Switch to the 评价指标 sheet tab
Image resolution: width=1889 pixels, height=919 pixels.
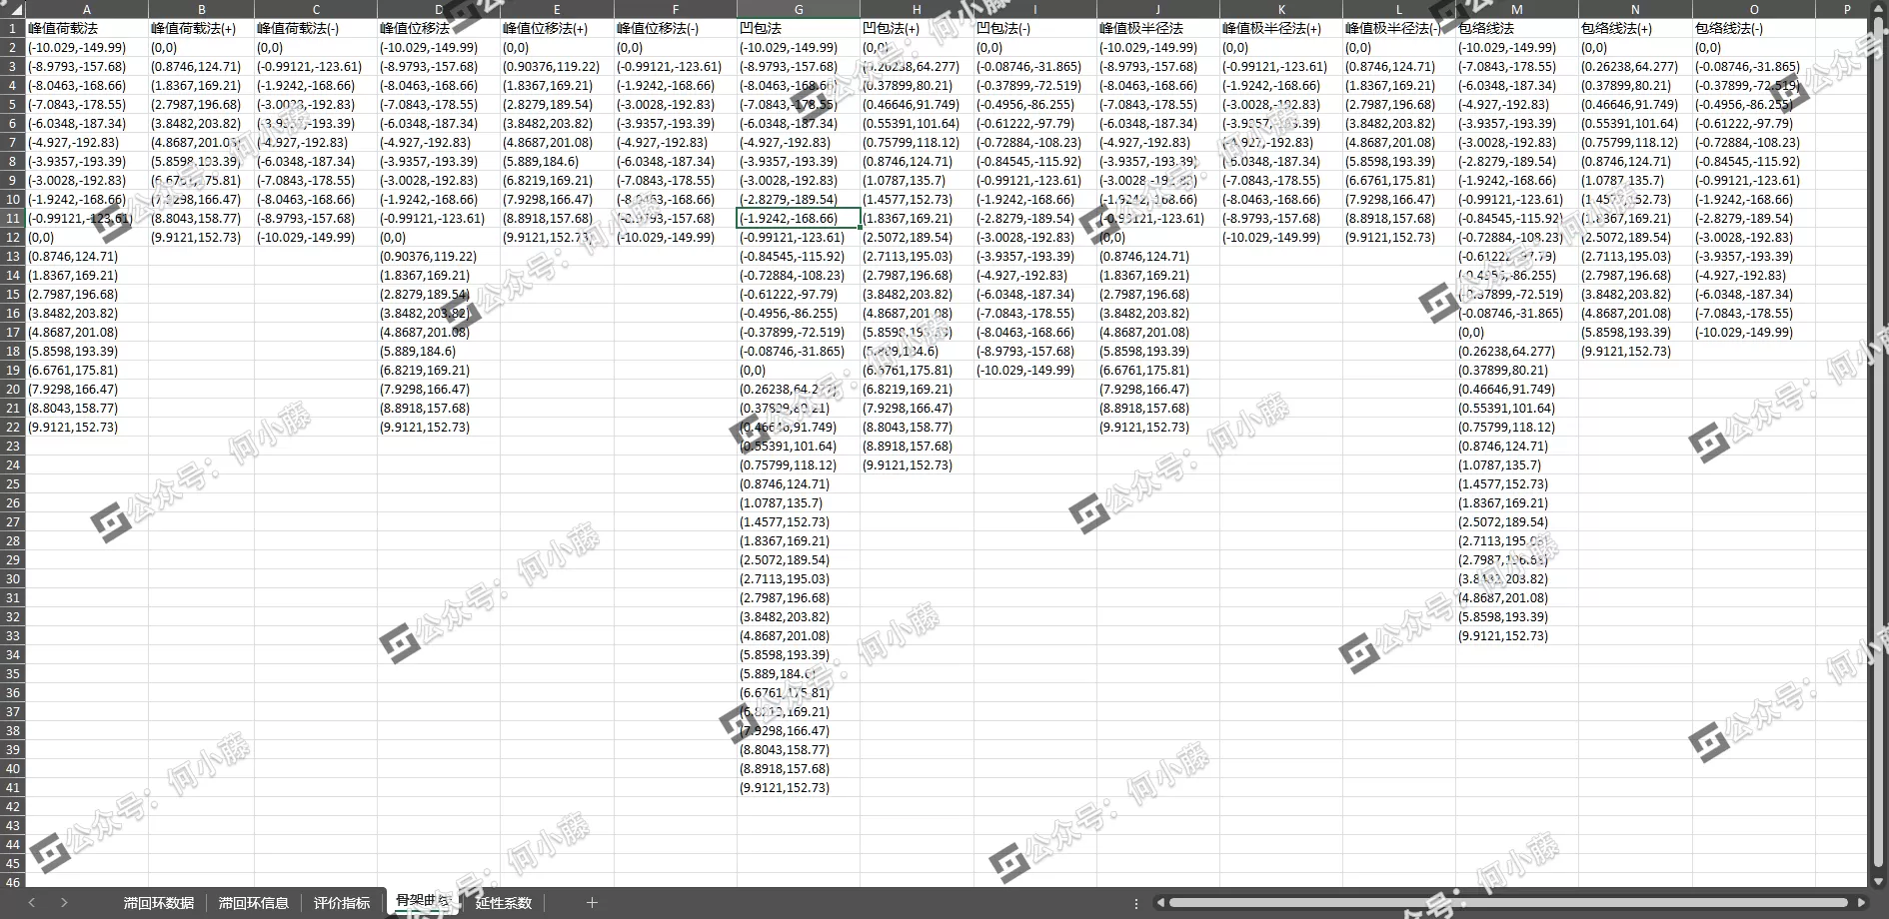tap(342, 903)
